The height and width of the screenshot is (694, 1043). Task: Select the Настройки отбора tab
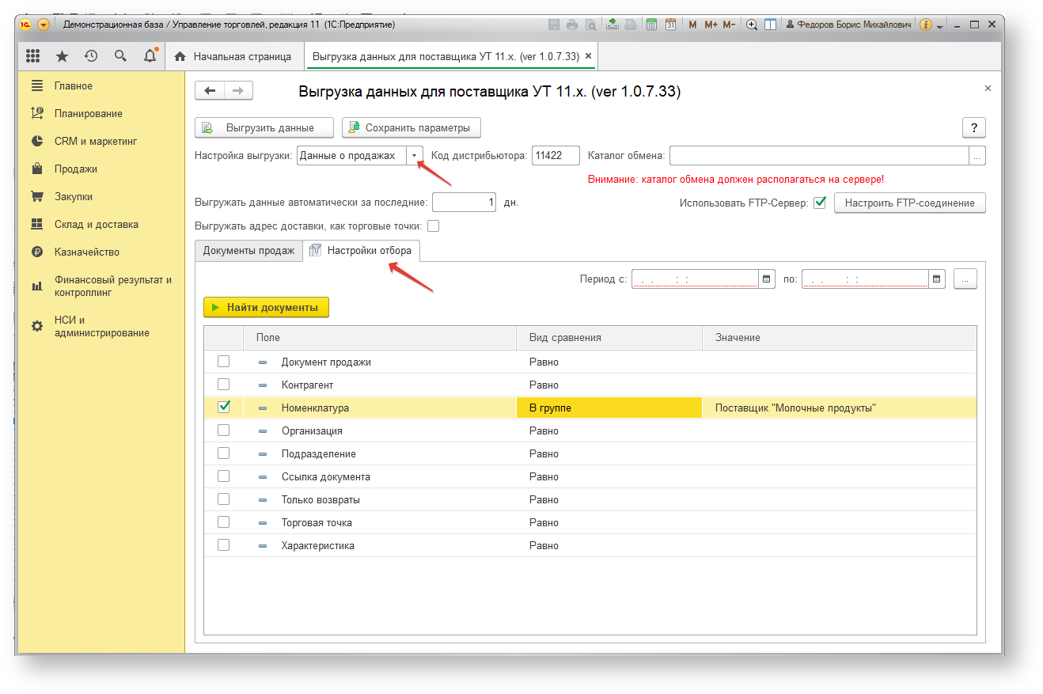(361, 250)
